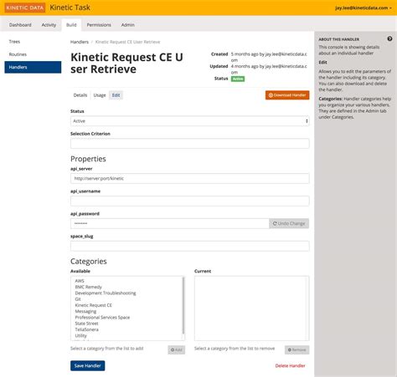Save the handler with Save Handler
Screen dimensions: 397x377
[88, 366]
